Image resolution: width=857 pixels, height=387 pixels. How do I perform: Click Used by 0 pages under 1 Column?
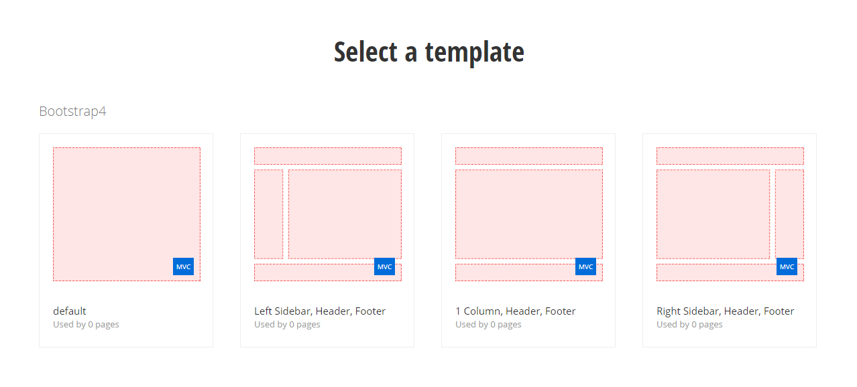(488, 324)
